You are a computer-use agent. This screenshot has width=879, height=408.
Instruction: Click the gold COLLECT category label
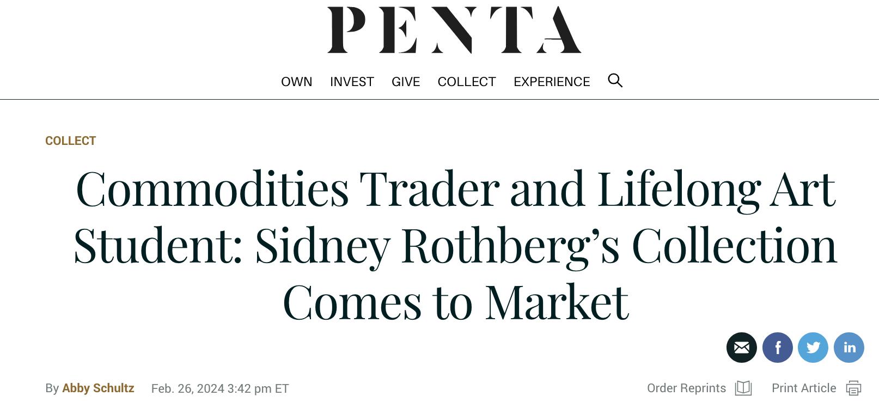click(x=70, y=141)
